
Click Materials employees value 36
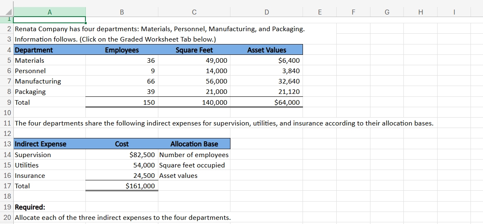point(122,61)
